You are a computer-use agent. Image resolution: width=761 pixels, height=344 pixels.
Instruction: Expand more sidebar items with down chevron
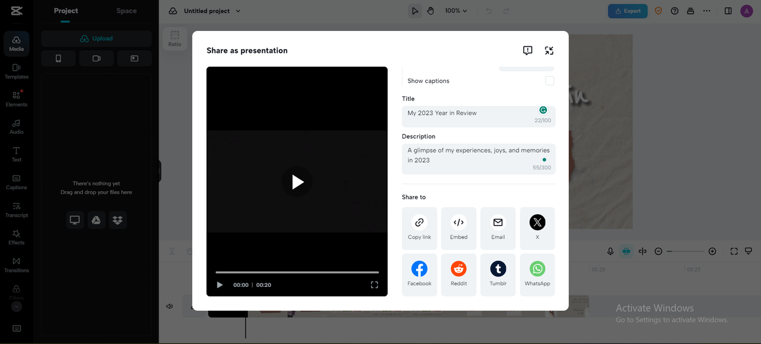(17, 307)
